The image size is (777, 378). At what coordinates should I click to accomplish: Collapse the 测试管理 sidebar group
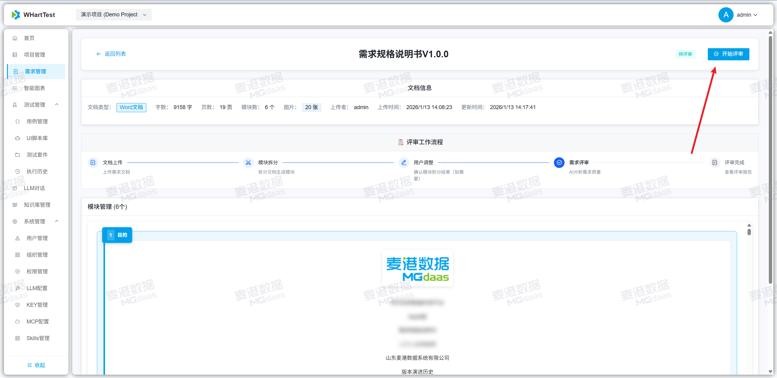coord(57,105)
